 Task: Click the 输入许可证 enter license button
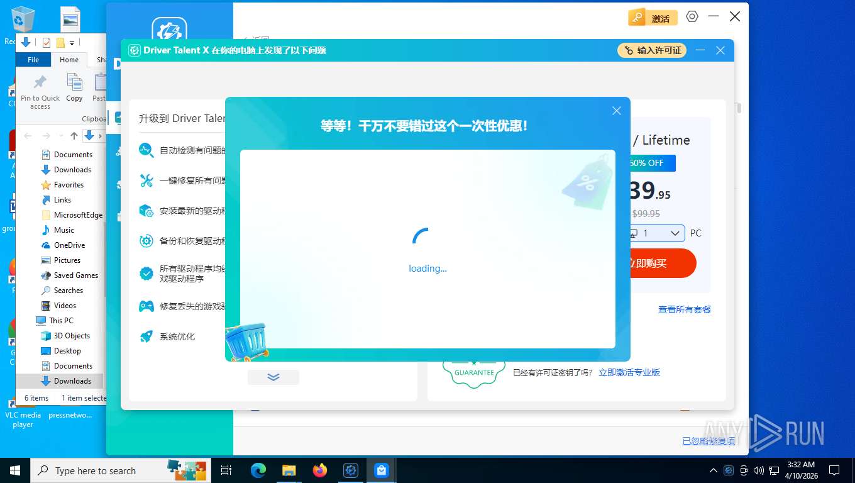click(652, 50)
